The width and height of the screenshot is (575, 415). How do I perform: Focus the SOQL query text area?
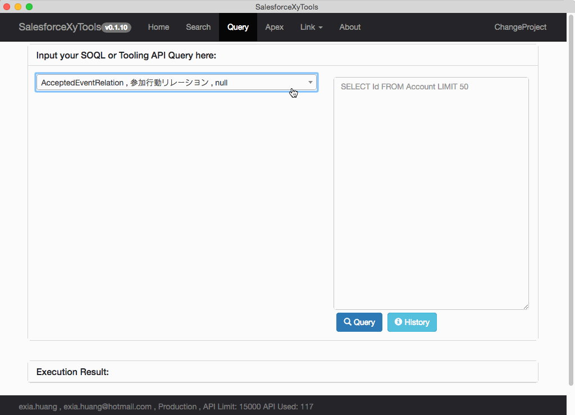point(431,193)
